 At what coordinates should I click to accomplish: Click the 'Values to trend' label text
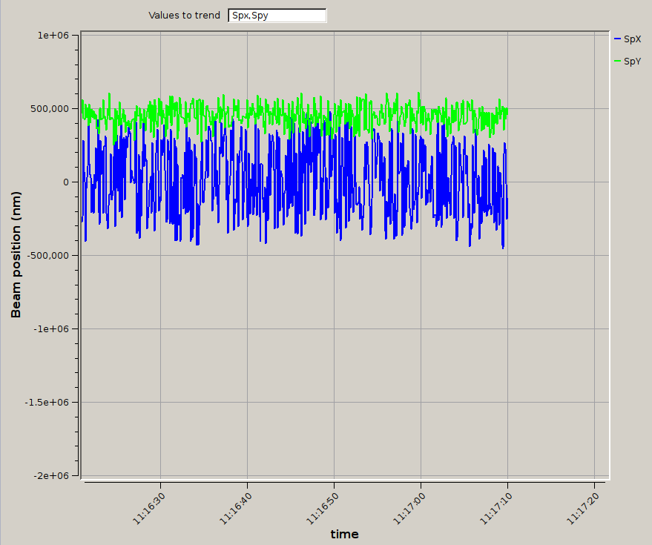(184, 16)
